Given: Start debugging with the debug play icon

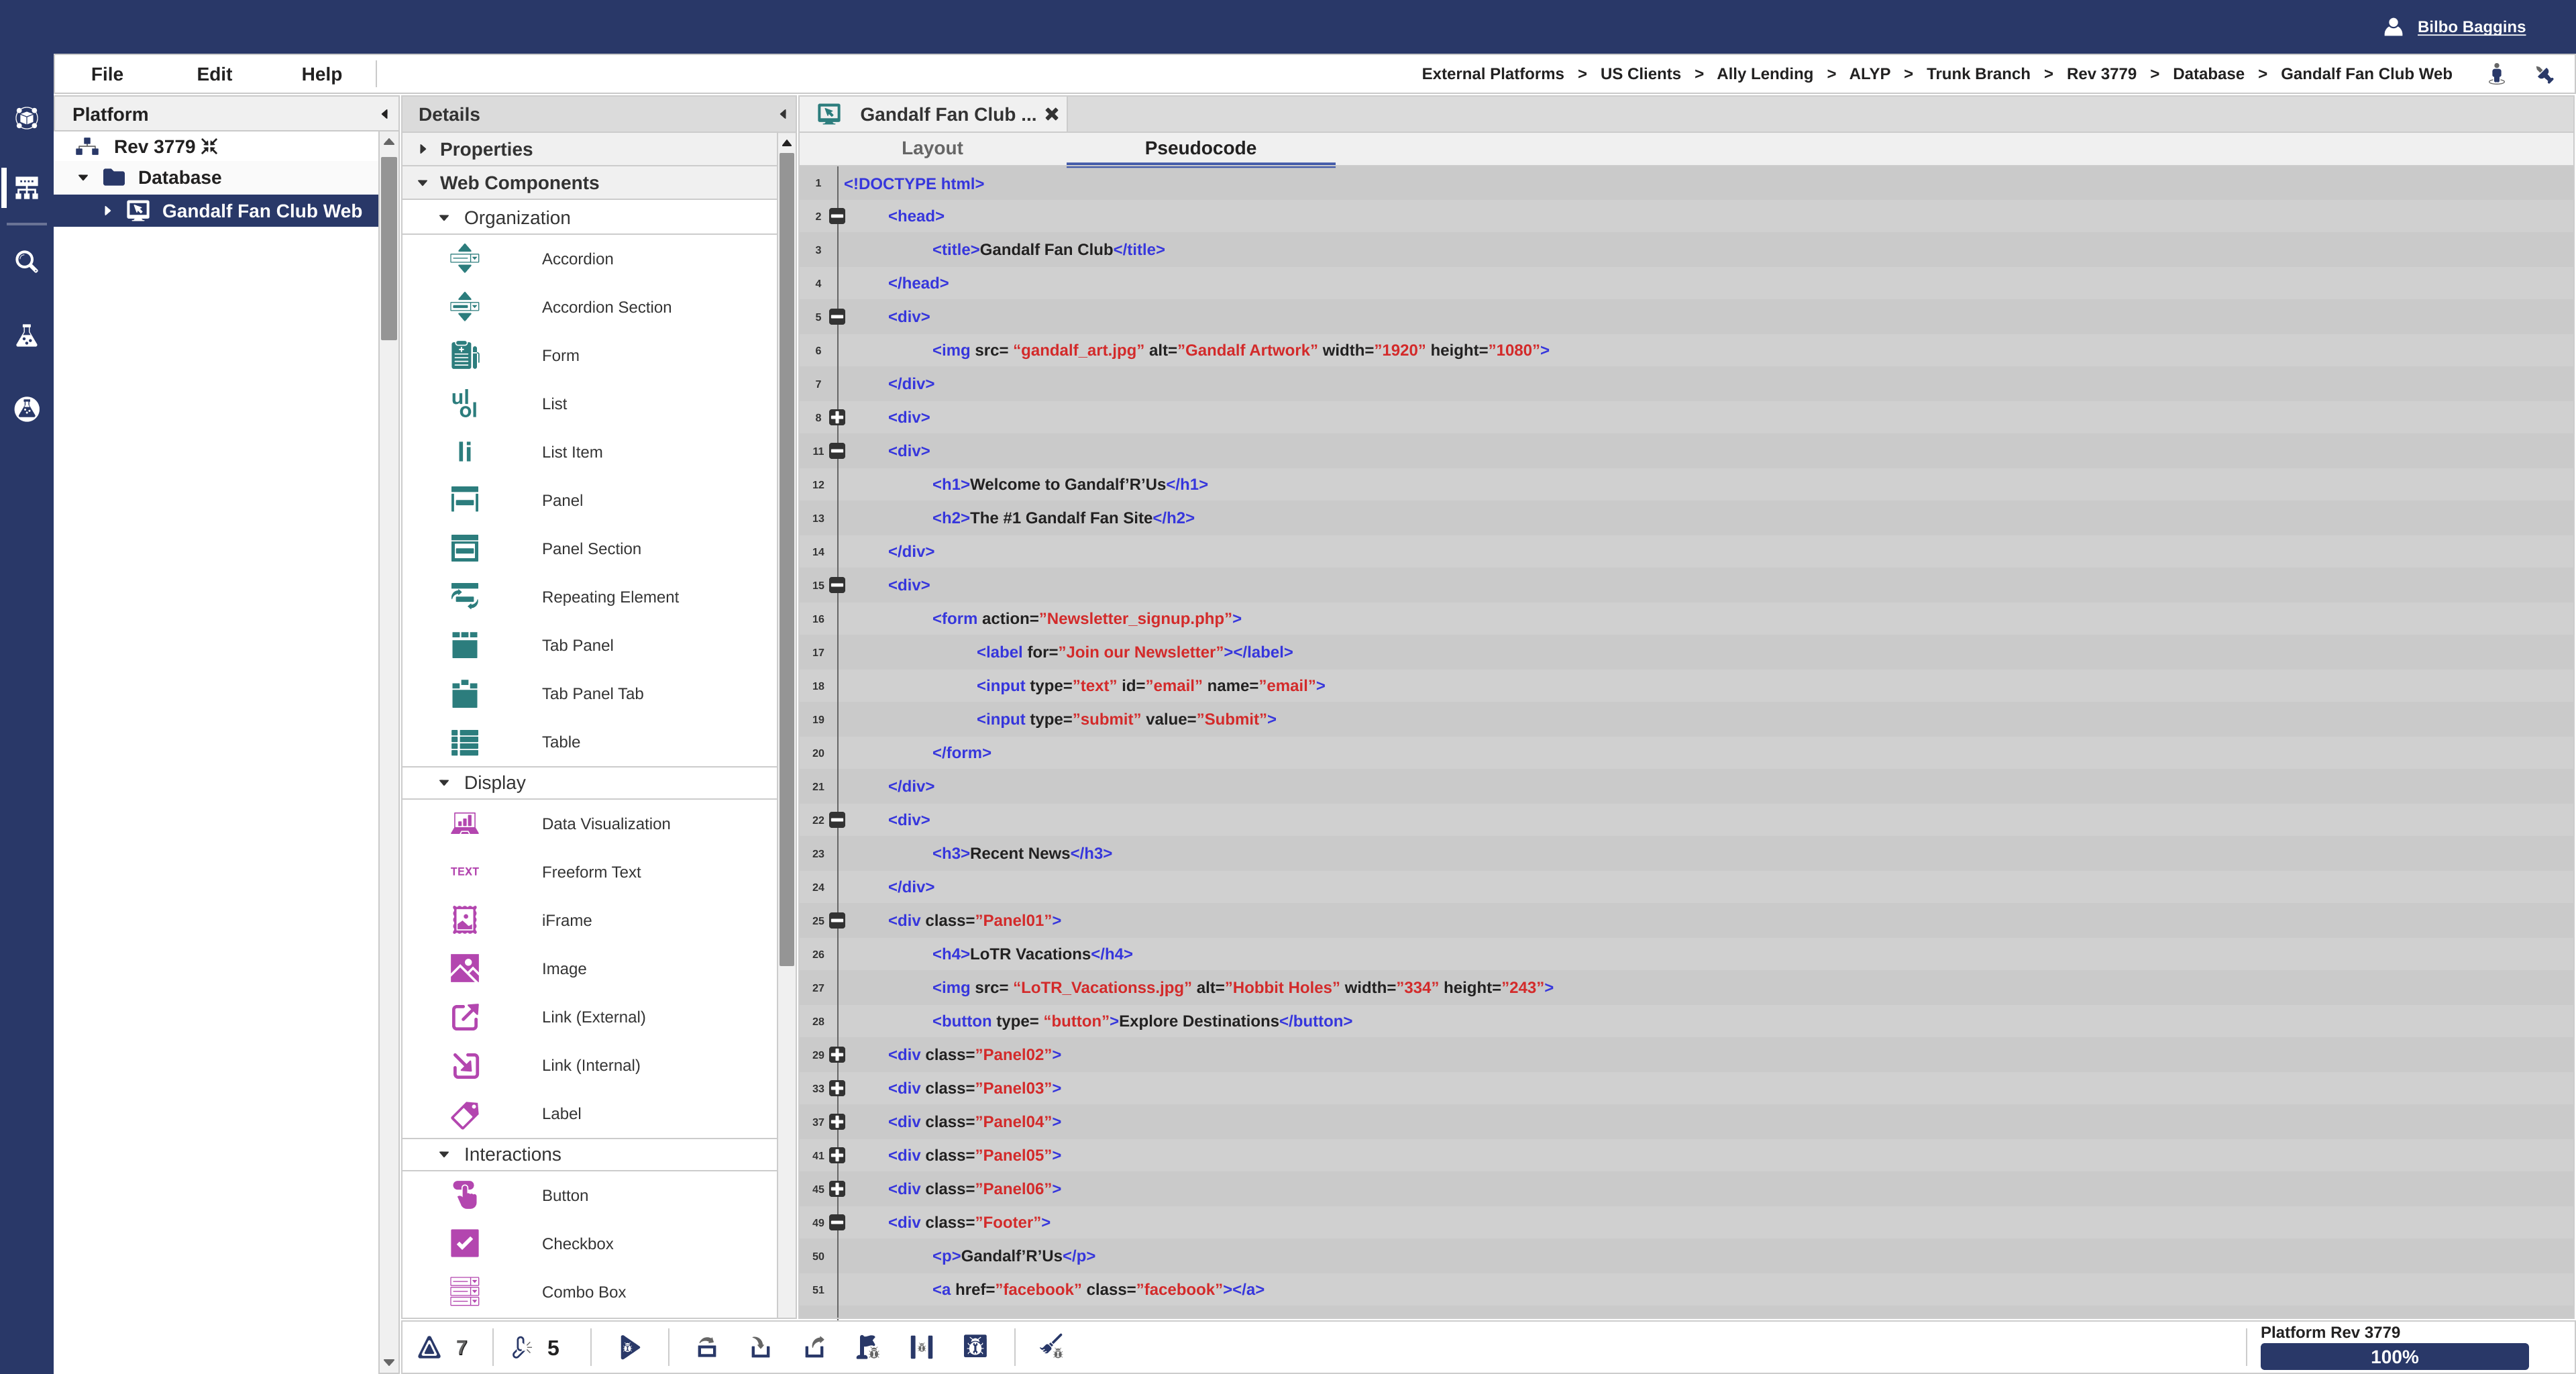Looking at the screenshot, I should coord(630,1347).
